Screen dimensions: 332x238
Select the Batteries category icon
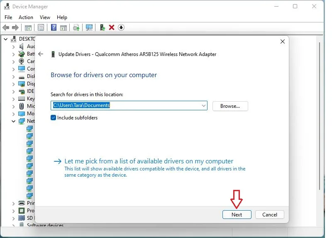tap(22, 54)
